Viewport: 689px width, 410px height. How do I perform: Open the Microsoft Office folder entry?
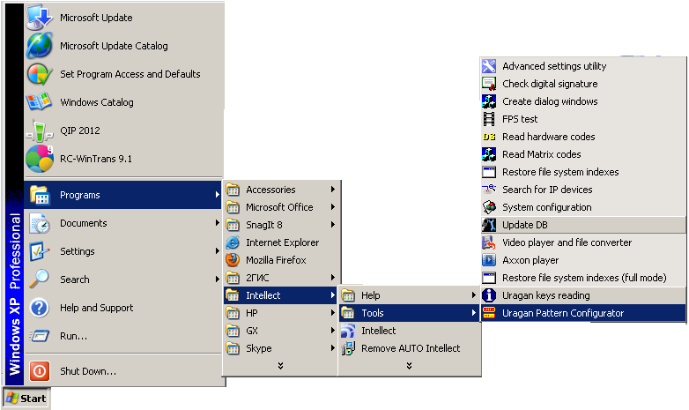pos(280,206)
